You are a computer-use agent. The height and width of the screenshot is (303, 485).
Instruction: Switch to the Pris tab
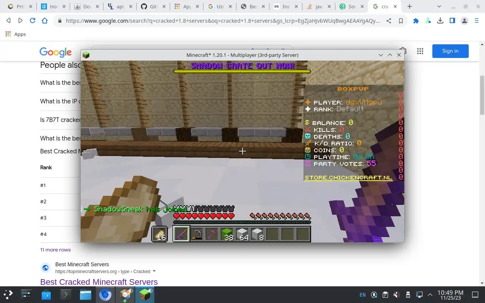coord(20,6)
